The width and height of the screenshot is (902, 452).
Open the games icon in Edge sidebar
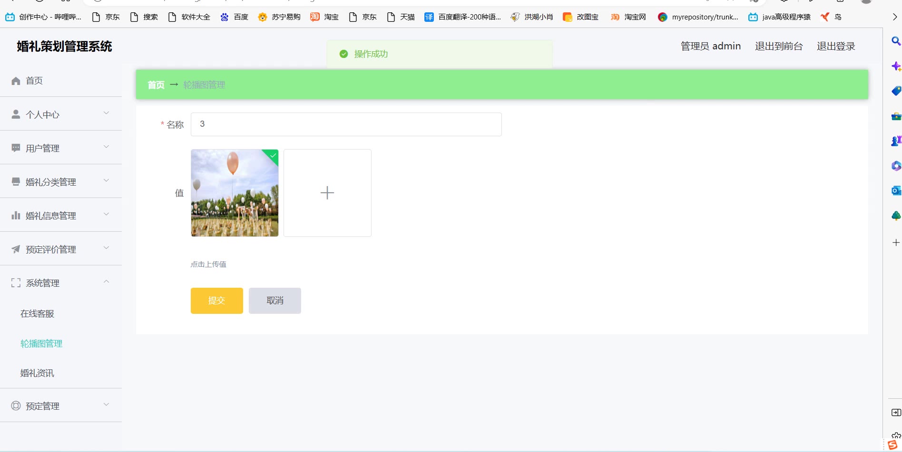point(896,141)
